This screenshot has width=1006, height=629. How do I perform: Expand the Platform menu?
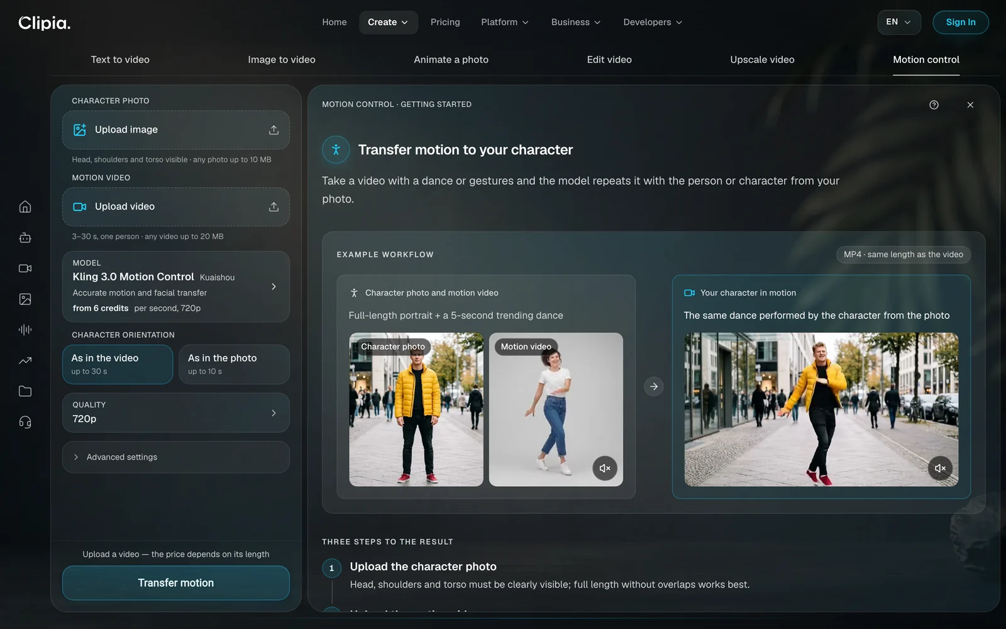click(505, 22)
